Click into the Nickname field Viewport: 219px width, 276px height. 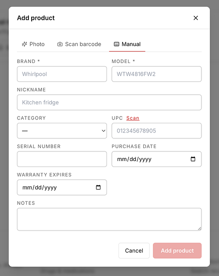tap(109, 102)
